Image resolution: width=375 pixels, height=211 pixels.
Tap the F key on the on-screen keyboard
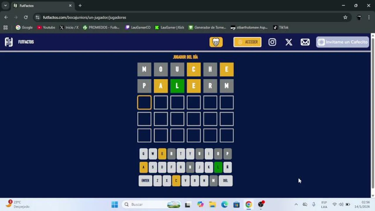(x=171, y=167)
